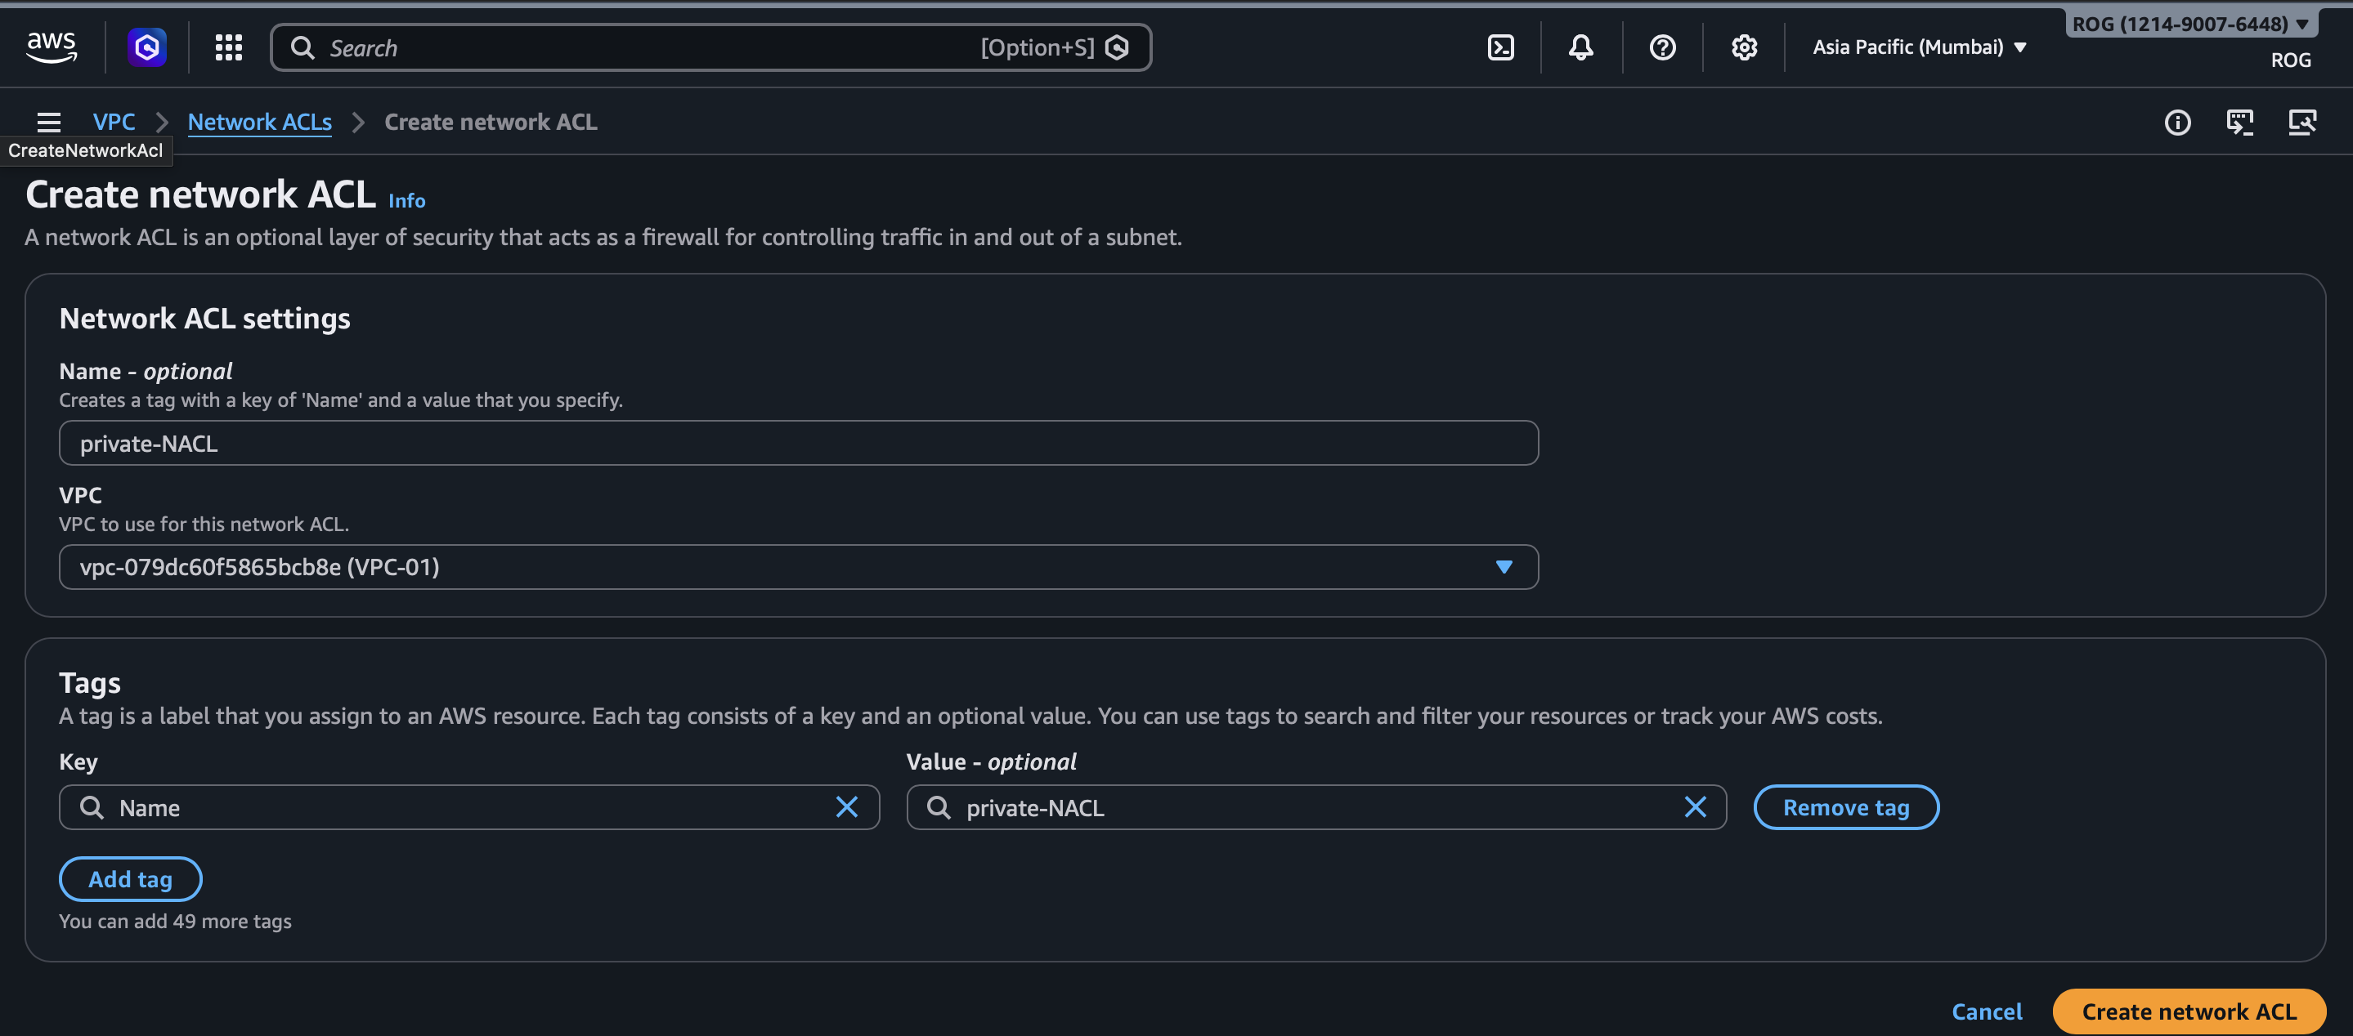Open the purple console app icon
Screen dimensions: 2353x1036
[x=147, y=47]
